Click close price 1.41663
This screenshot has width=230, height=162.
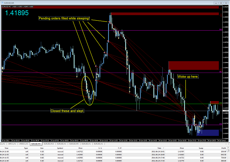point(181,155)
